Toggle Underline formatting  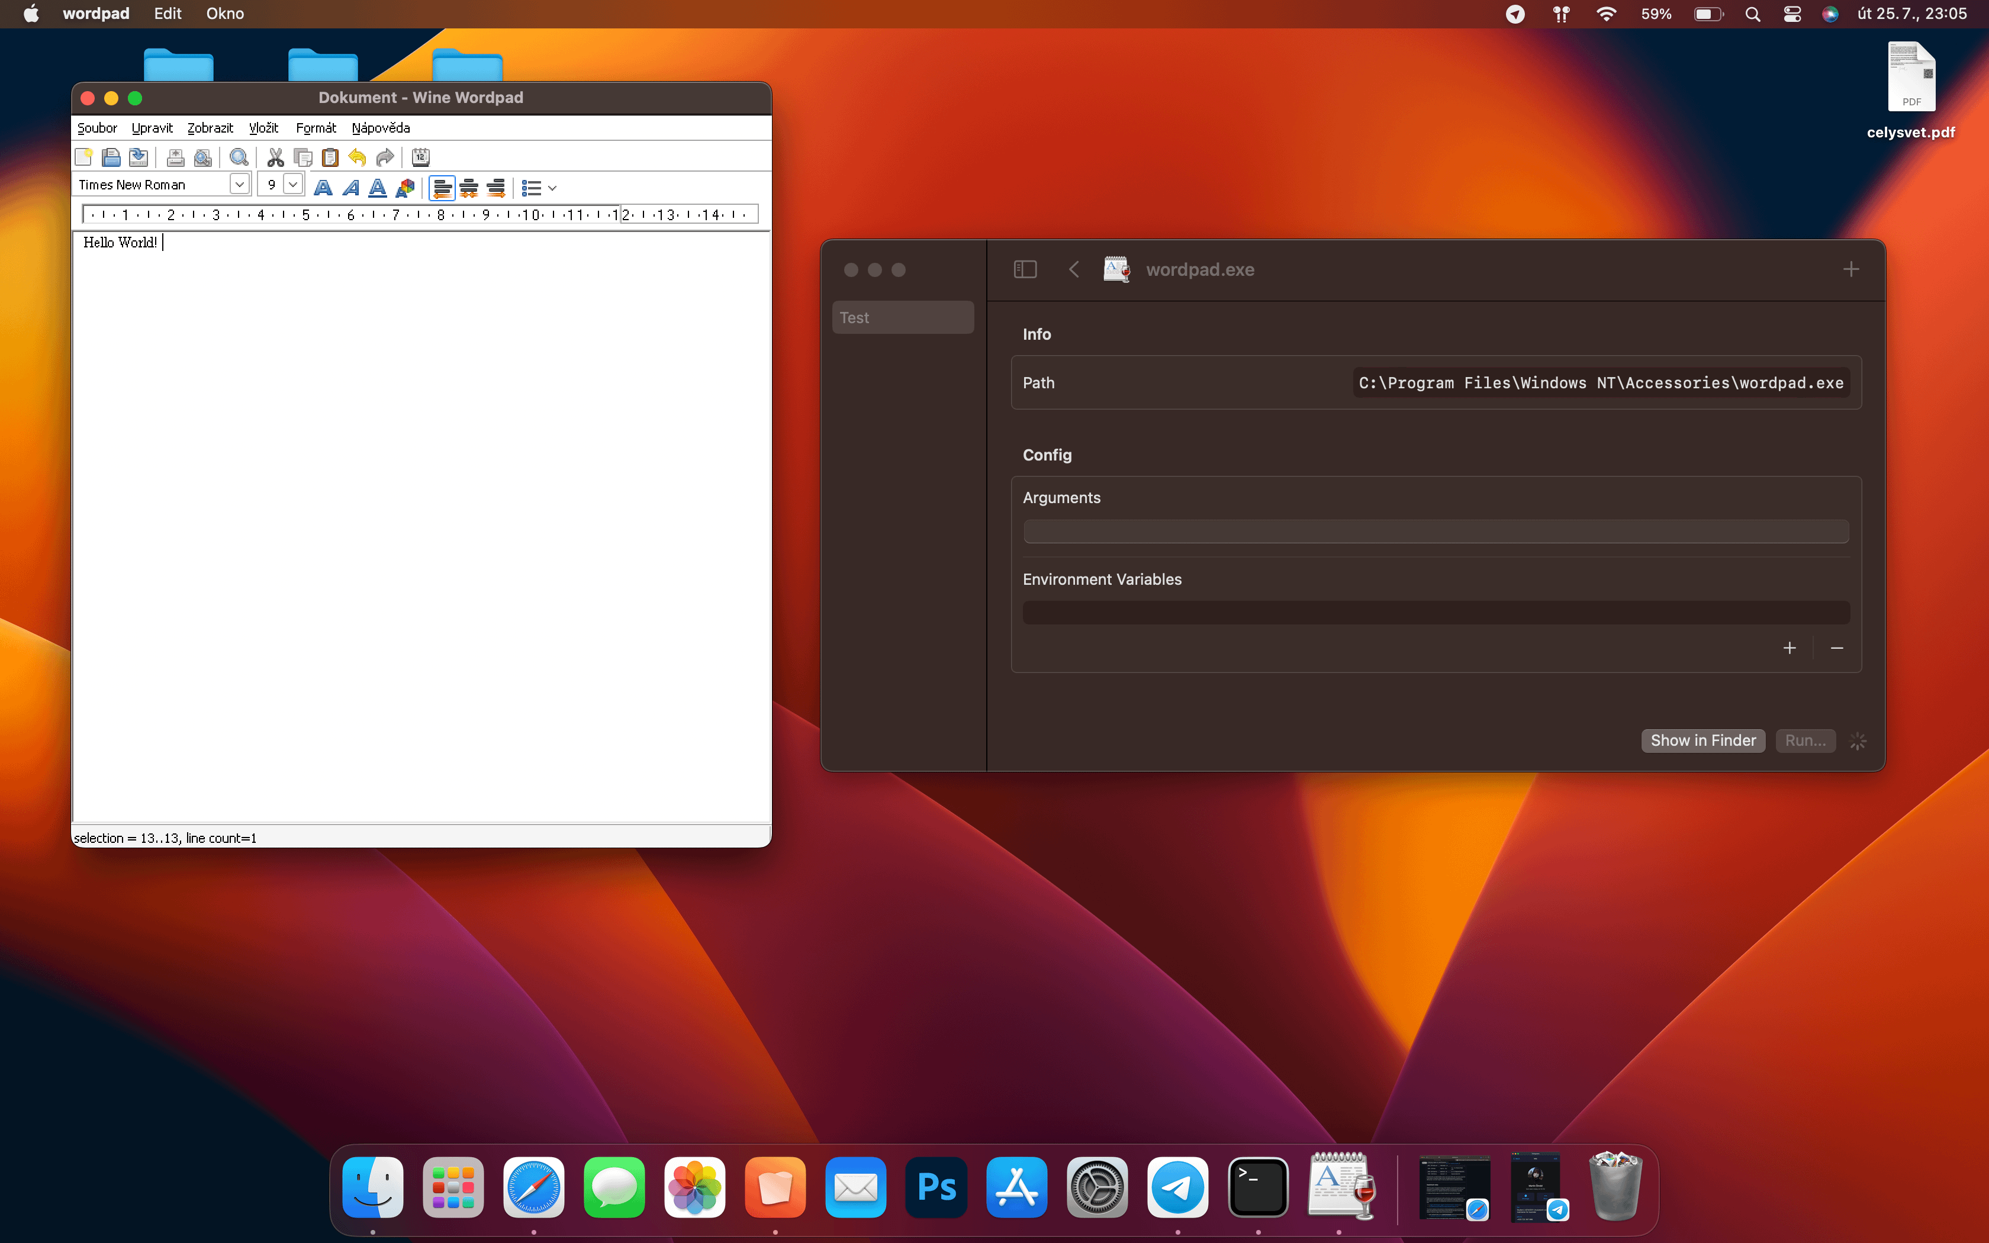point(377,188)
